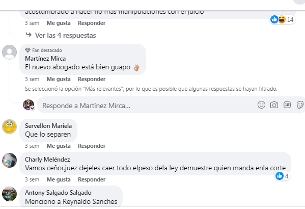Image resolution: width=305 pixels, height=209 pixels.
Task: Switch commenting profile via avatar arrow
Action: coord(32,108)
